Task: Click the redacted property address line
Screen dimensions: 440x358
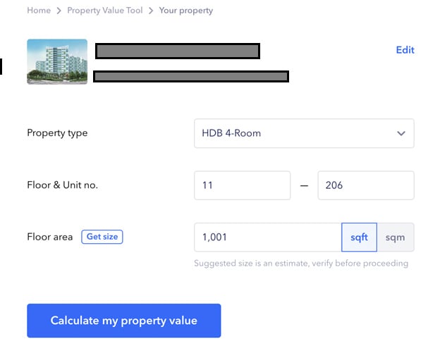Action: (191, 77)
